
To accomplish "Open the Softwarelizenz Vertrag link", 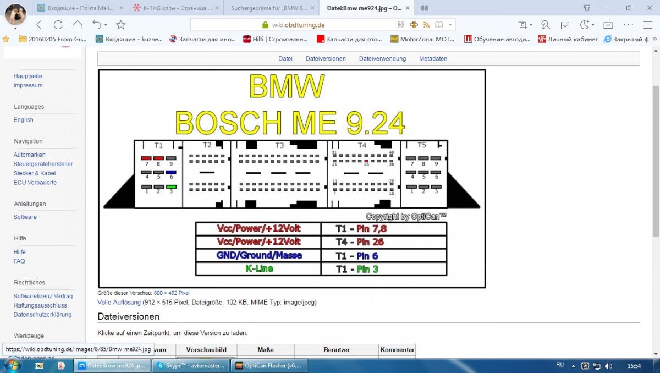I will coord(43,296).
